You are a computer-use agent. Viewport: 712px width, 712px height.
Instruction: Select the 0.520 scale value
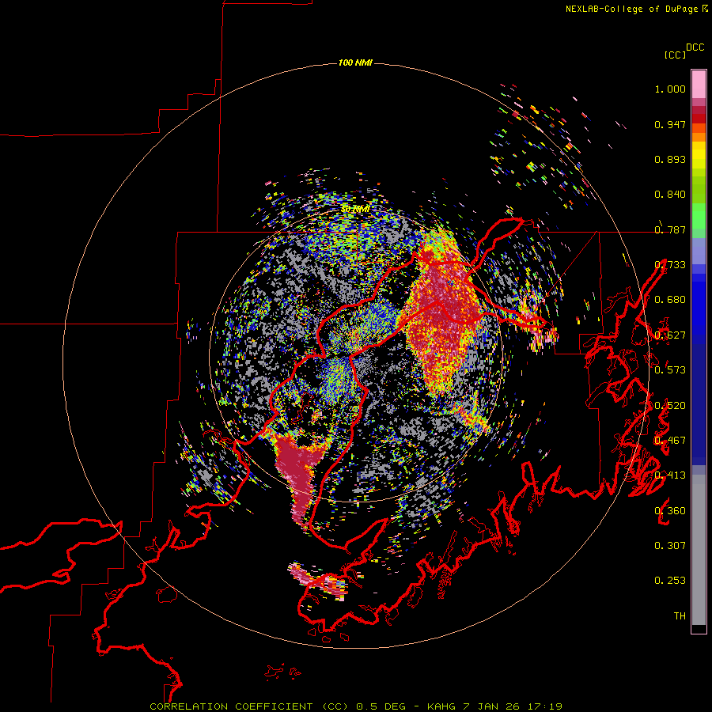tap(670, 406)
